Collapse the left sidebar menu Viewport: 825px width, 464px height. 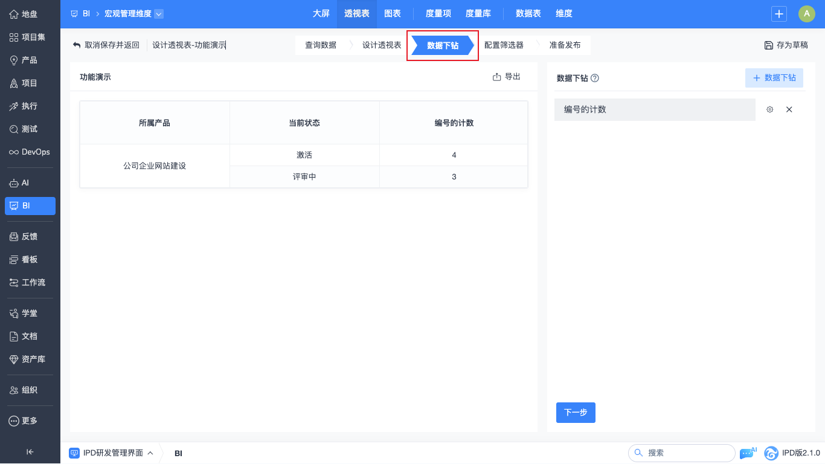pos(30,451)
